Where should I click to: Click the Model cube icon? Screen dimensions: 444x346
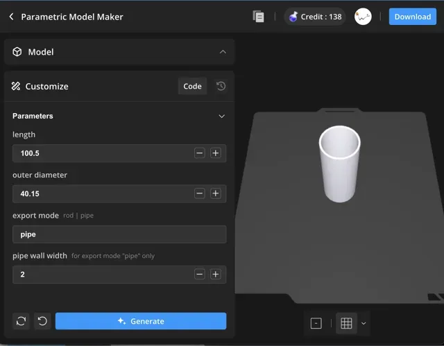coord(17,52)
